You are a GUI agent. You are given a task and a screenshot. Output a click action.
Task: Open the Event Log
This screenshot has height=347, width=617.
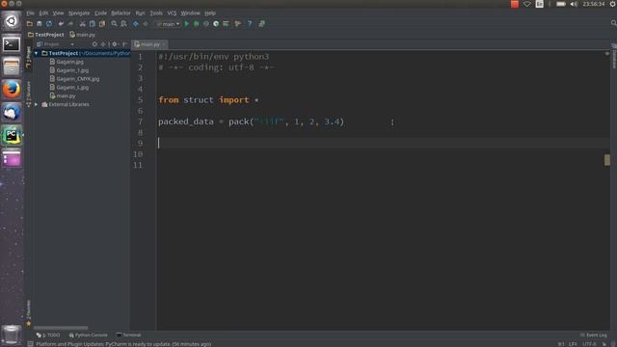[594, 335]
